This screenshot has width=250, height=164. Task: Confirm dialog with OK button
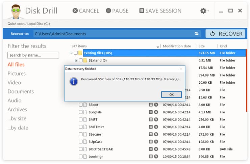(x=171, y=94)
